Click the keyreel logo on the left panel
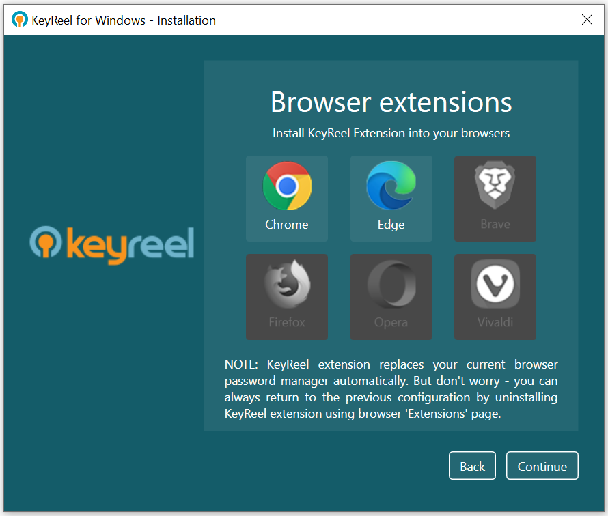608x516 pixels. (112, 245)
